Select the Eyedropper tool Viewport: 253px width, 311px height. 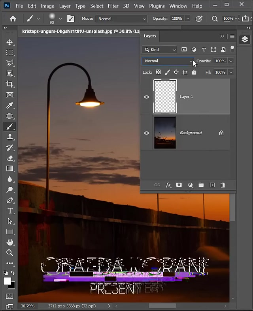coord(10,105)
